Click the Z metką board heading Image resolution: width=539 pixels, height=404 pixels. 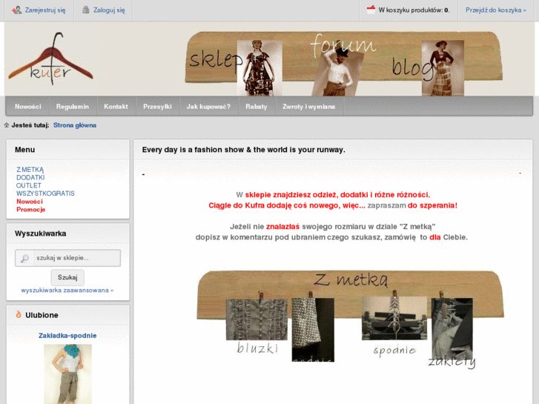351,280
